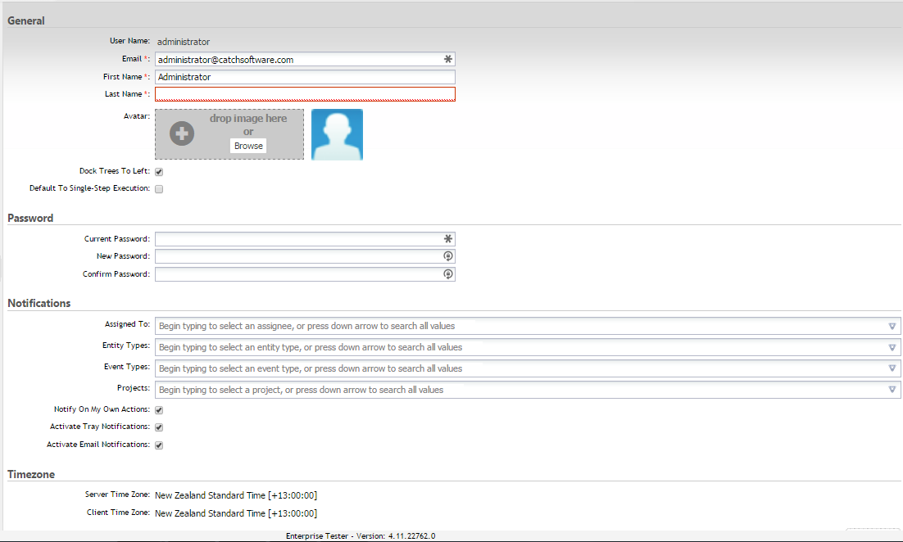Click the key icon in New Password field
The height and width of the screenshot is (542, 903).
[x=447, y=256]
